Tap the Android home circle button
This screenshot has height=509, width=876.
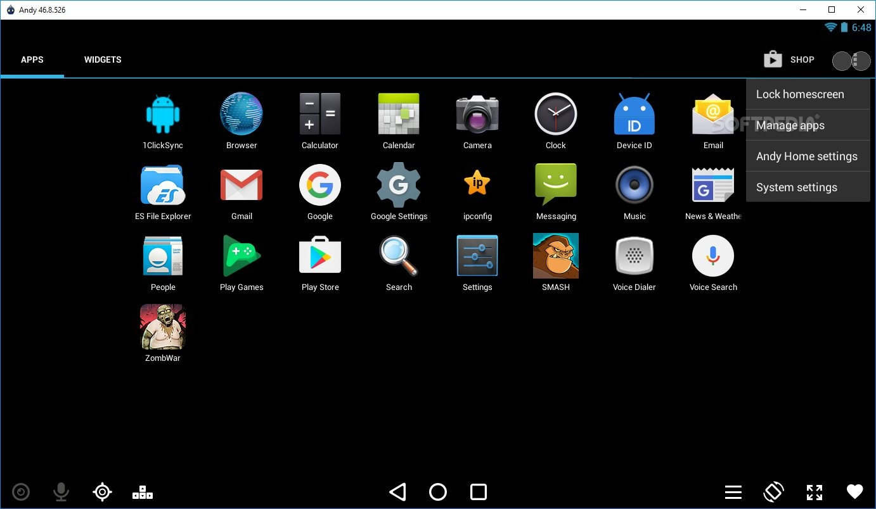pos(438,492)
